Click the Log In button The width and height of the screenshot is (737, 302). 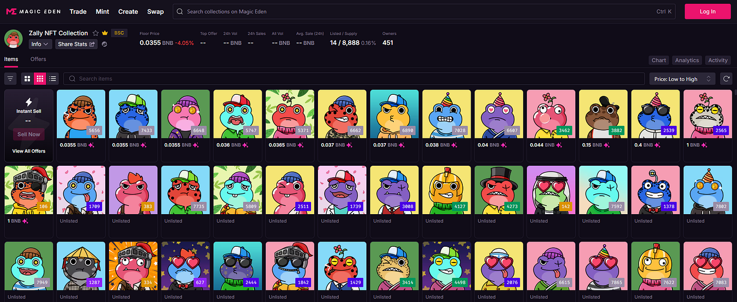click(708, 12)
